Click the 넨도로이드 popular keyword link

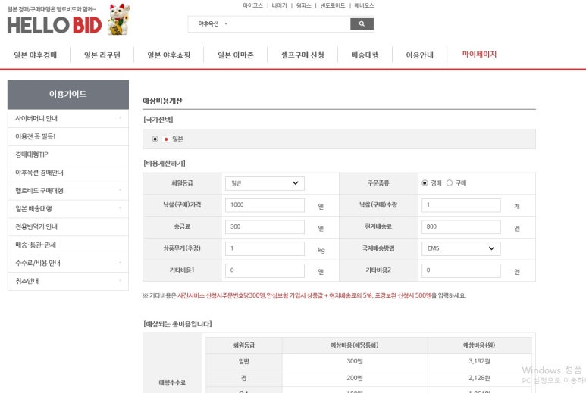coord(333,5)
